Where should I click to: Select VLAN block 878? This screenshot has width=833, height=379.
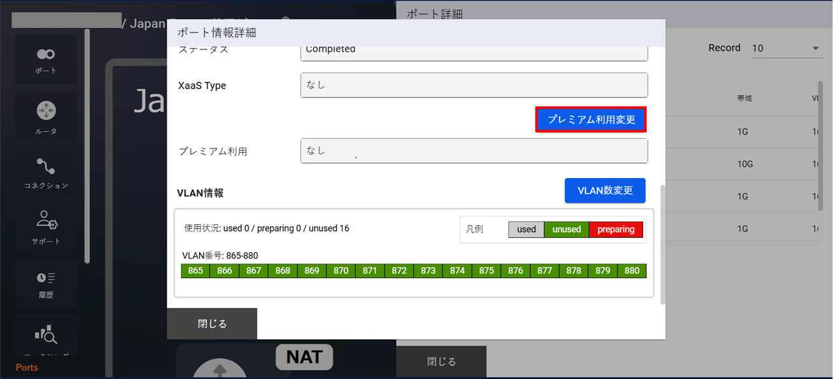573,270
